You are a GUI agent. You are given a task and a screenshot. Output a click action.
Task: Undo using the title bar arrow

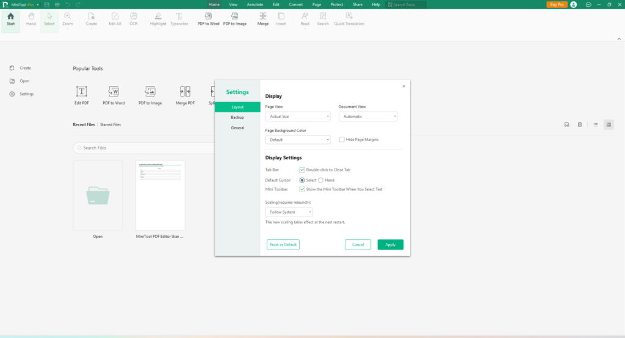(68, 4)
